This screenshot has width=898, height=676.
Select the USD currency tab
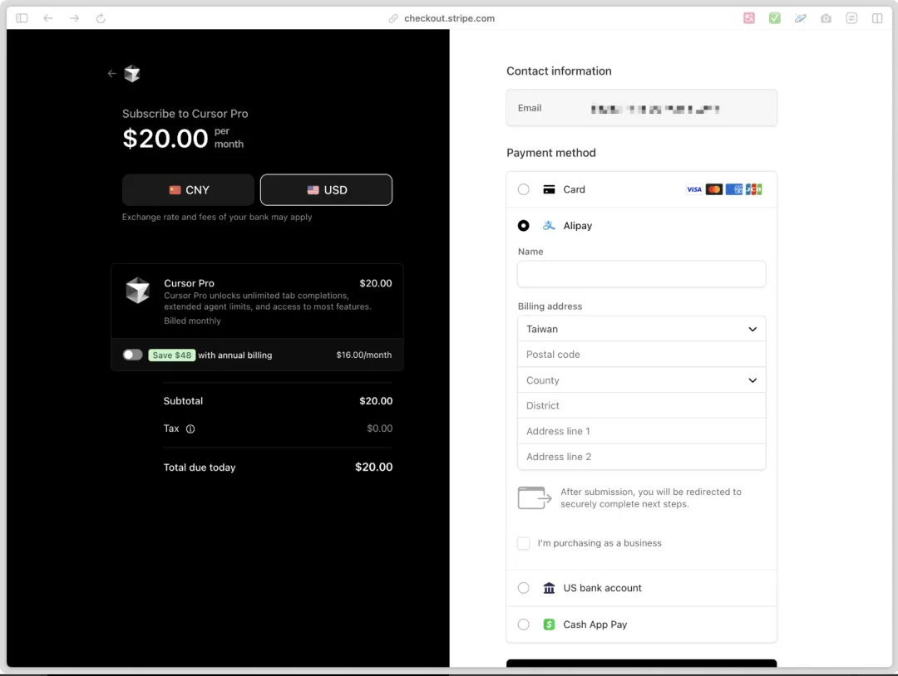326,190
